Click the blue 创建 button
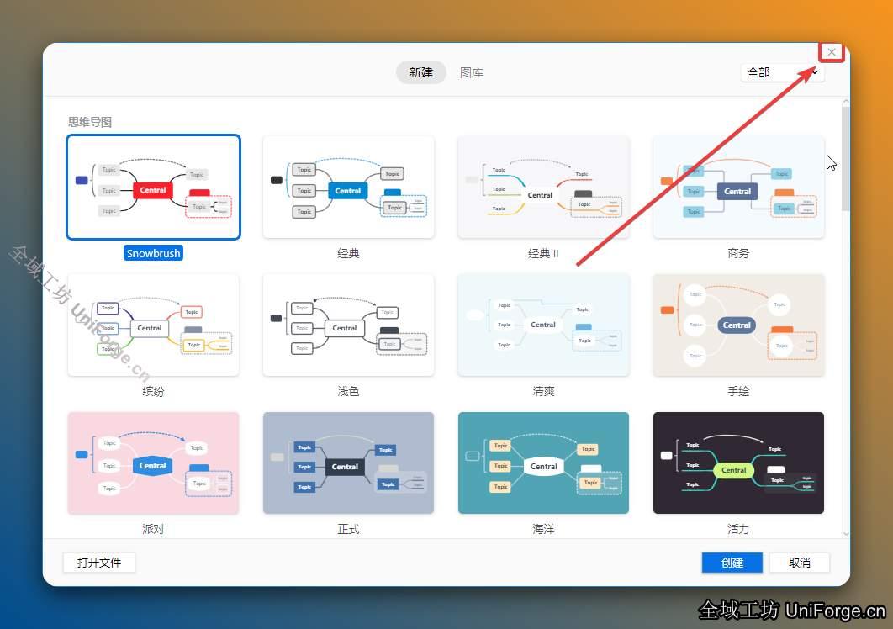893x629 pixels. [x=732, y=563]
